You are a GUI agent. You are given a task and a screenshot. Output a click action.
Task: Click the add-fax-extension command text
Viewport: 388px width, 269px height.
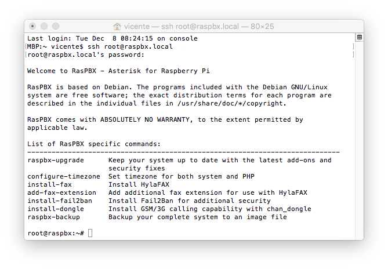(x=61, y=192)
